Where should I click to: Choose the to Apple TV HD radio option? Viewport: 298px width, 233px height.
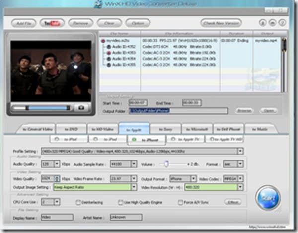click(x=212, y=139)
